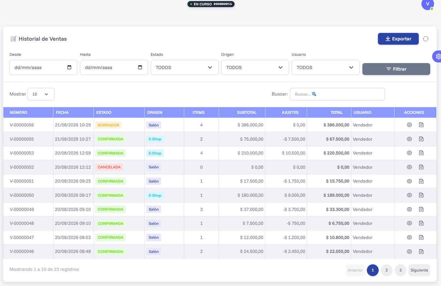Click eye icon for V-00000048
The width and height of the screenshot is (441, 286).
coord(409,223)
